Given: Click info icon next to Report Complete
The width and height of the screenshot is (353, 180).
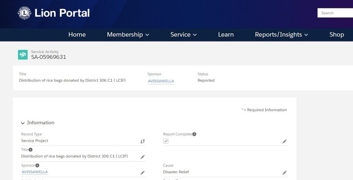Looking at the screenshot, I should coord(194,134).
